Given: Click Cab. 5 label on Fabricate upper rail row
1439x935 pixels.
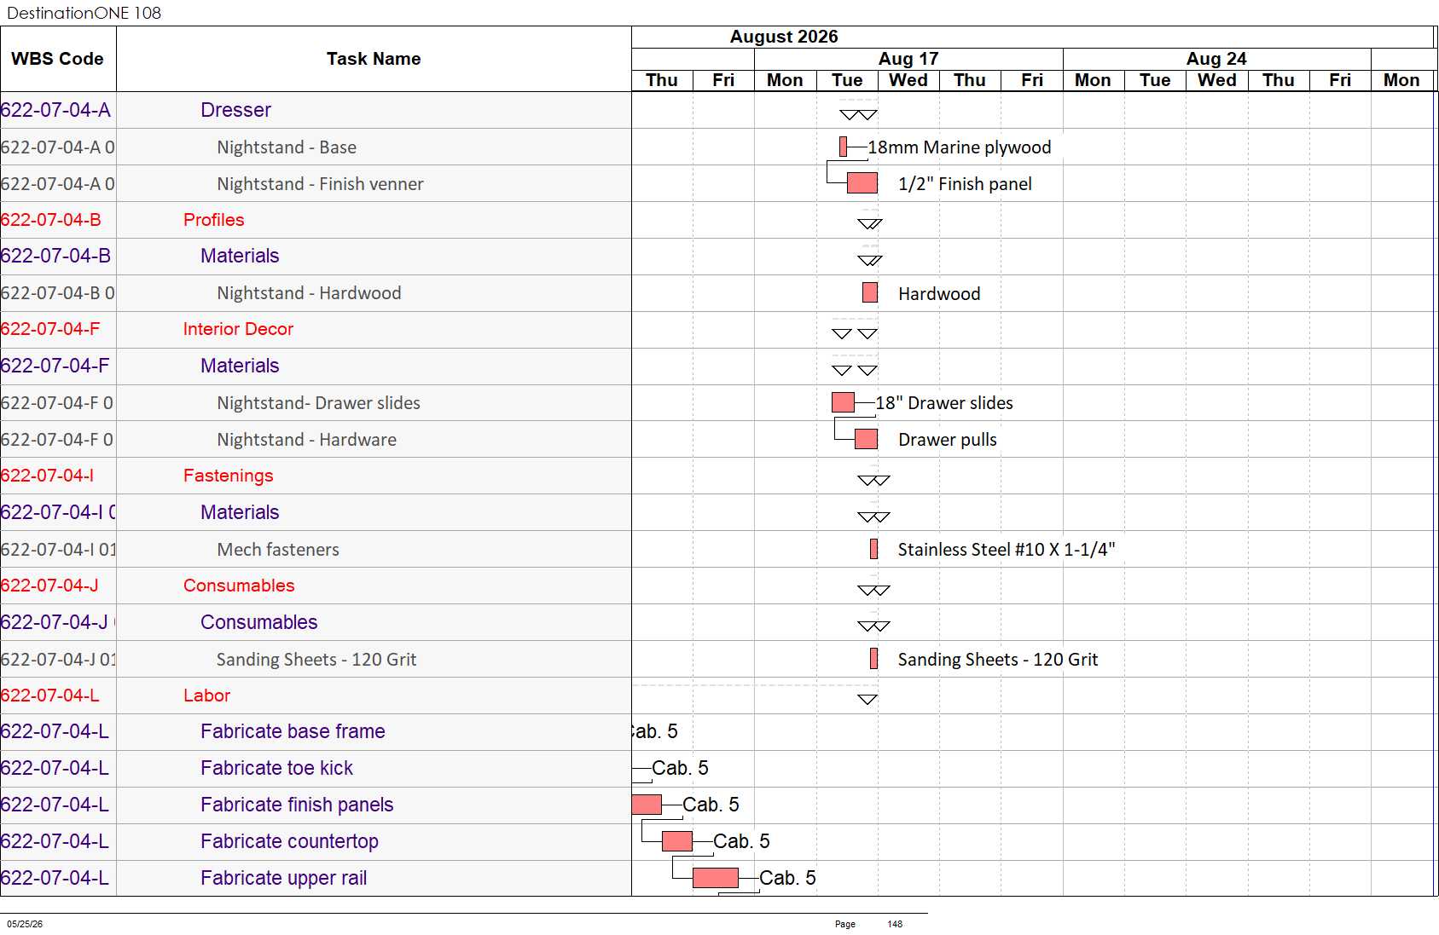Looking at the screenshot, I should (787, 878).
